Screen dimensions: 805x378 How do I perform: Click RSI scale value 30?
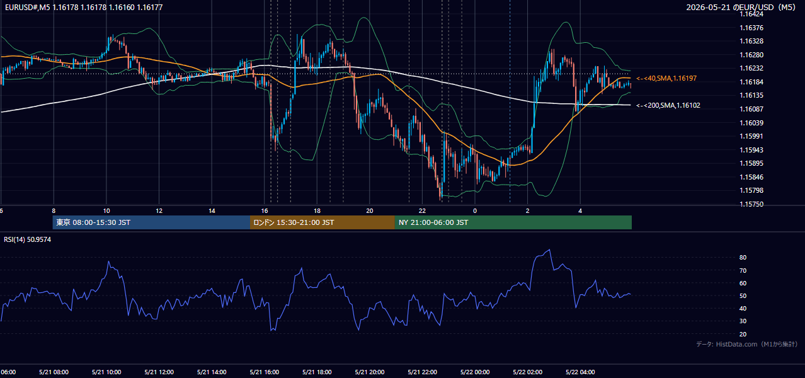[743, 321]
